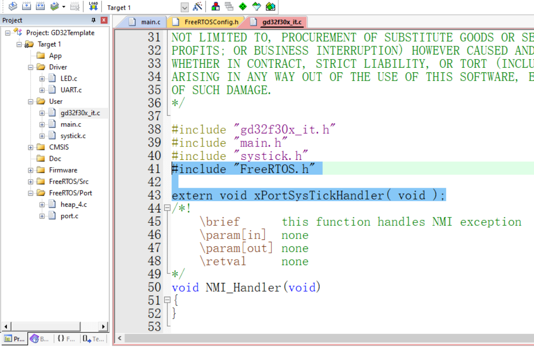Click the greyed Stop Build icon

tap(75, 6)
